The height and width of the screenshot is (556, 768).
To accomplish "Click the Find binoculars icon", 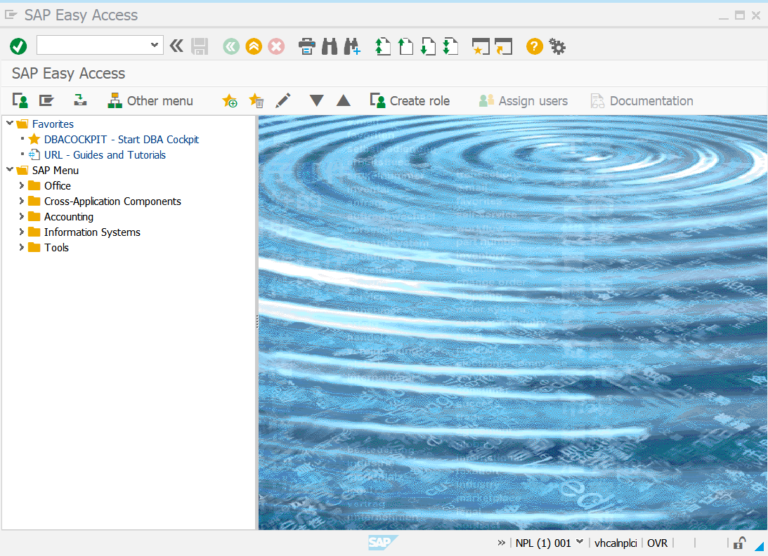I will 330,46.
